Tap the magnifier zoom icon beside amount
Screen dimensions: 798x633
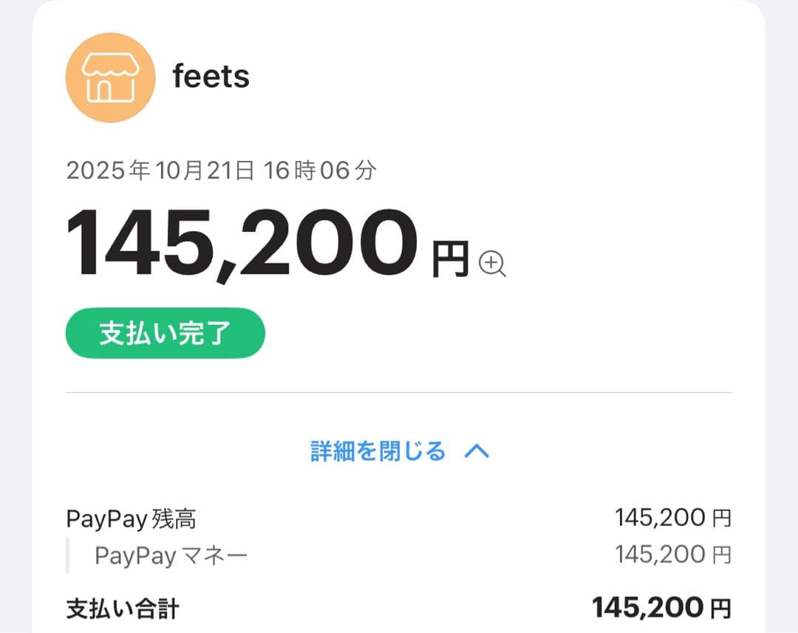(492, 263)
